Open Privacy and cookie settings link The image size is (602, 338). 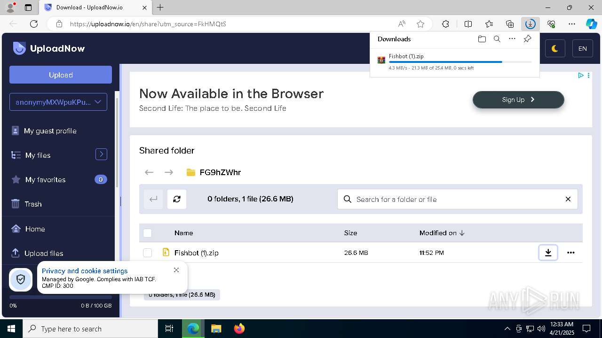[x=85, y=271]
